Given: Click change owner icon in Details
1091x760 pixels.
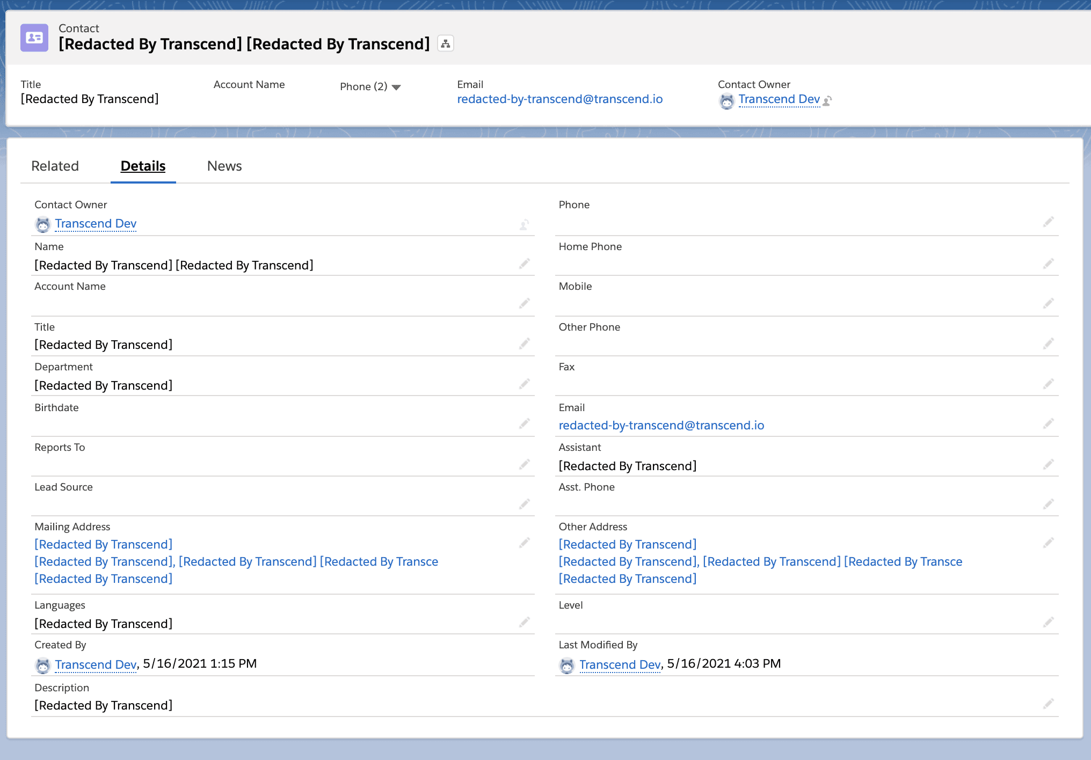Looking at the screenshot, I should pyautogui.click(x=525, y=224).
